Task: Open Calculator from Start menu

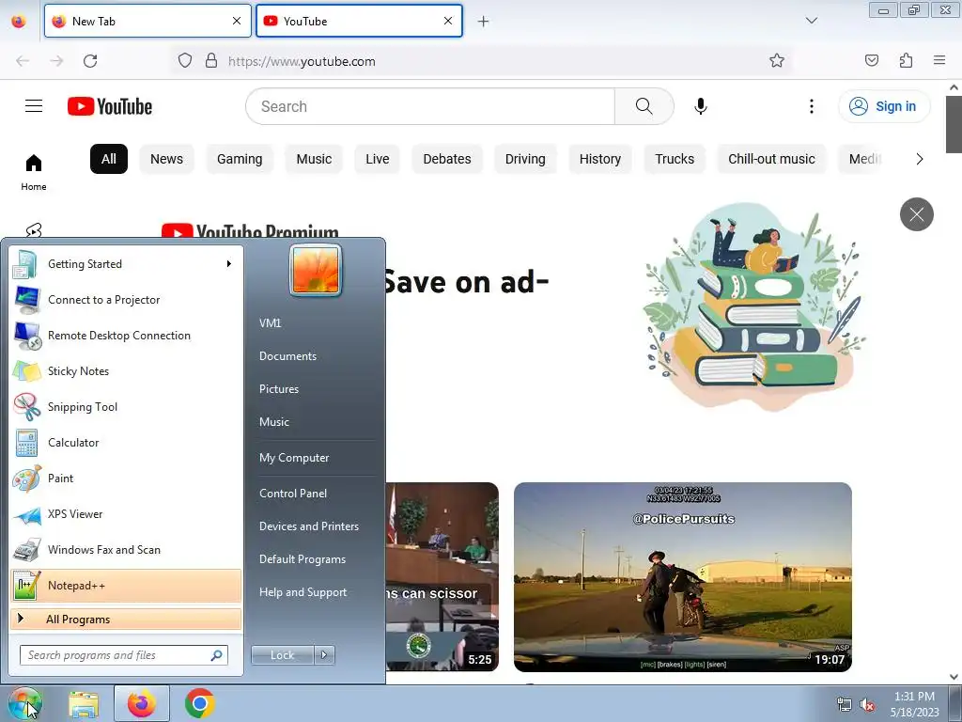Action: coord(126,443)
